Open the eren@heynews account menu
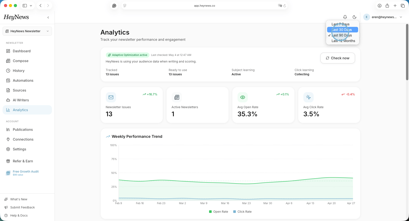The width and height of the screenshot is (409, 221). click(x=383, y=17)
